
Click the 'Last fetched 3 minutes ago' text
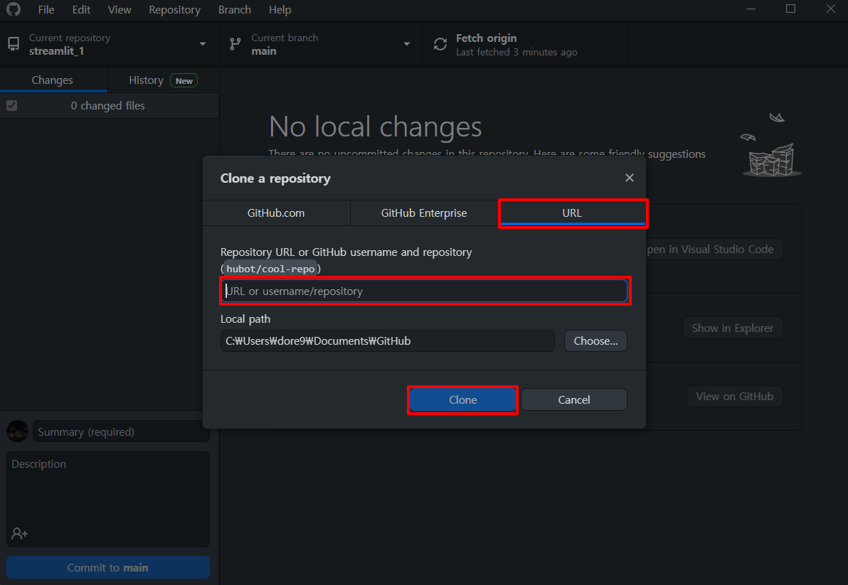pos(516,52)
